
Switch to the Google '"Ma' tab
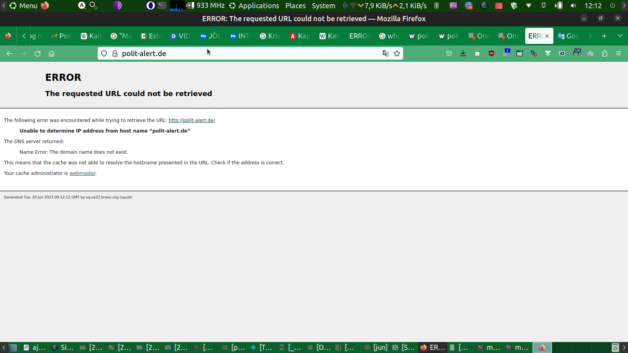tap(122, 36)
